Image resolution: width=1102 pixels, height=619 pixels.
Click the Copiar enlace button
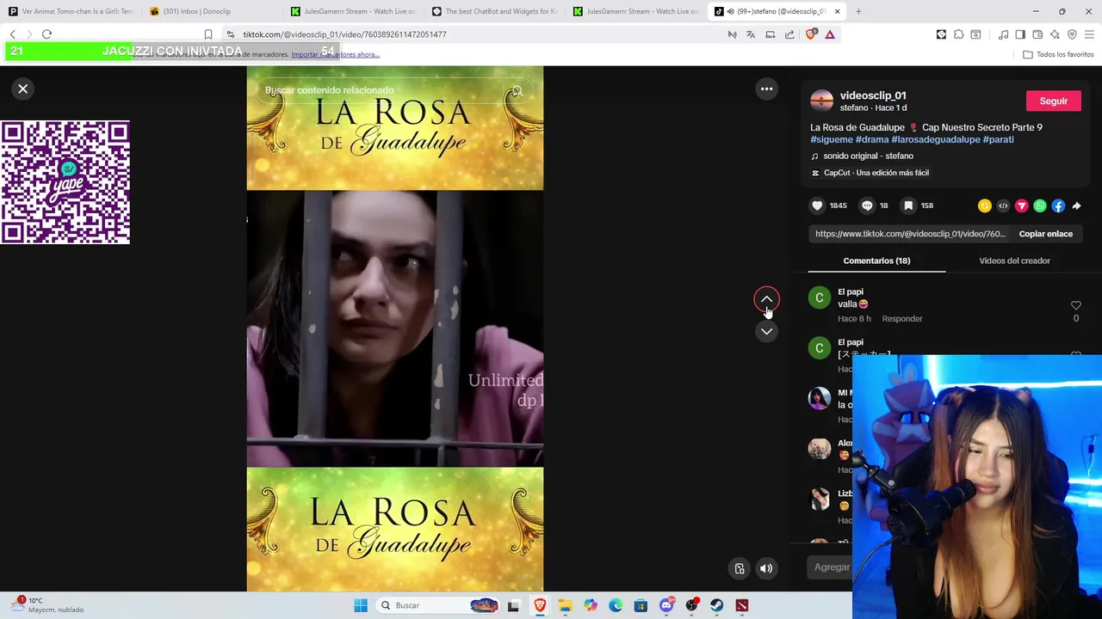click(x=1045, y=234)
